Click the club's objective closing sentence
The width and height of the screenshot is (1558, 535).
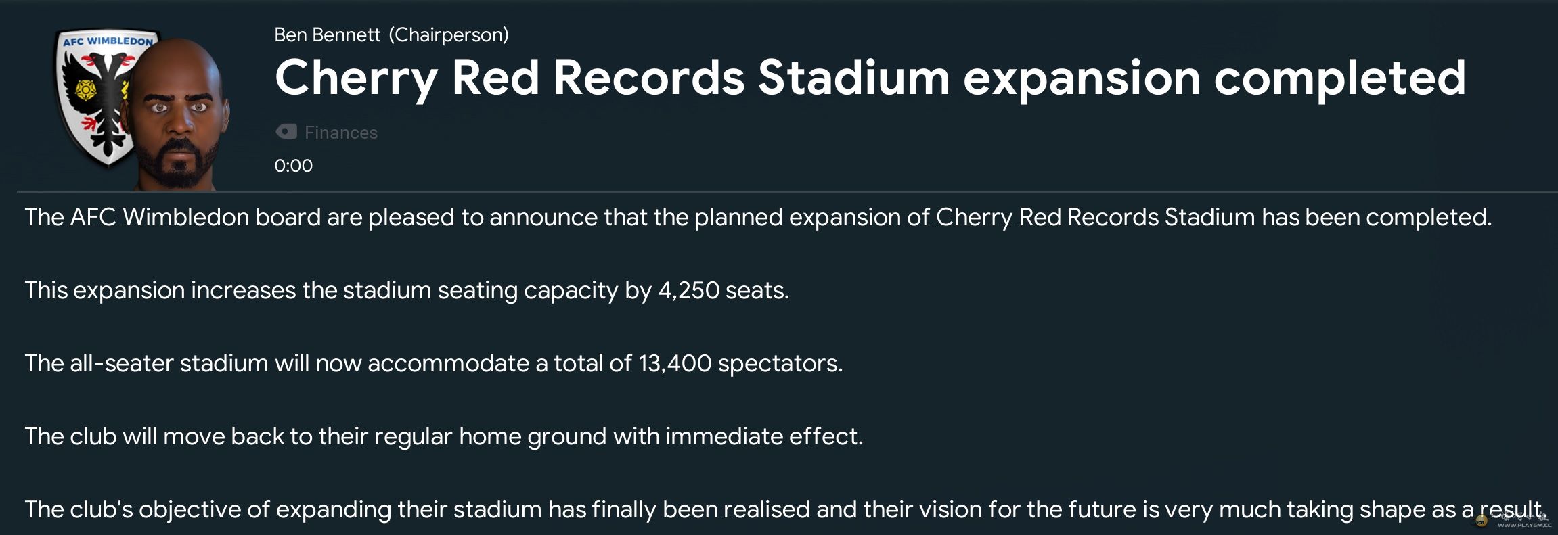click(785, 509)
